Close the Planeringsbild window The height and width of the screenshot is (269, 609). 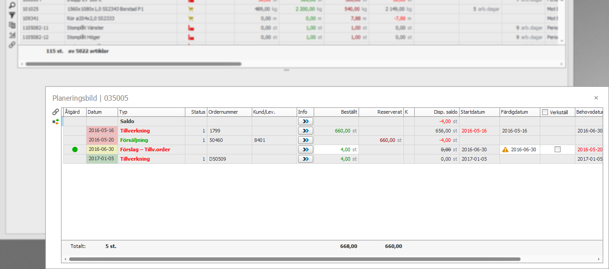(x=596, y=98)
